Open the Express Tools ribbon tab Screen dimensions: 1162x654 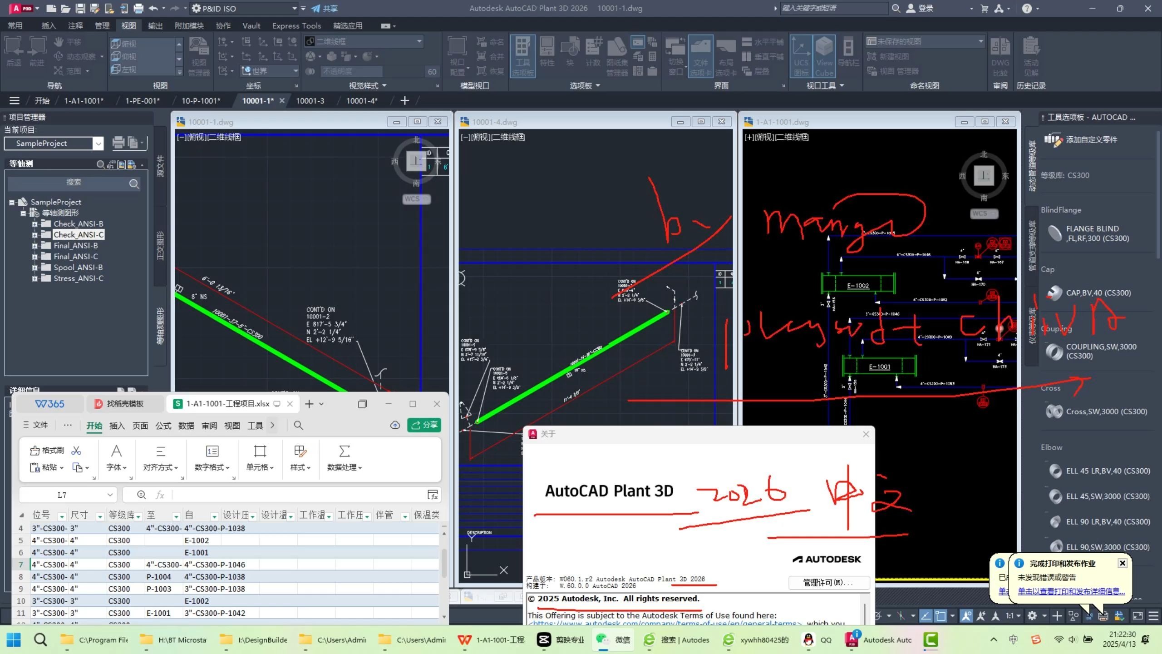click(x=296, y=25)
